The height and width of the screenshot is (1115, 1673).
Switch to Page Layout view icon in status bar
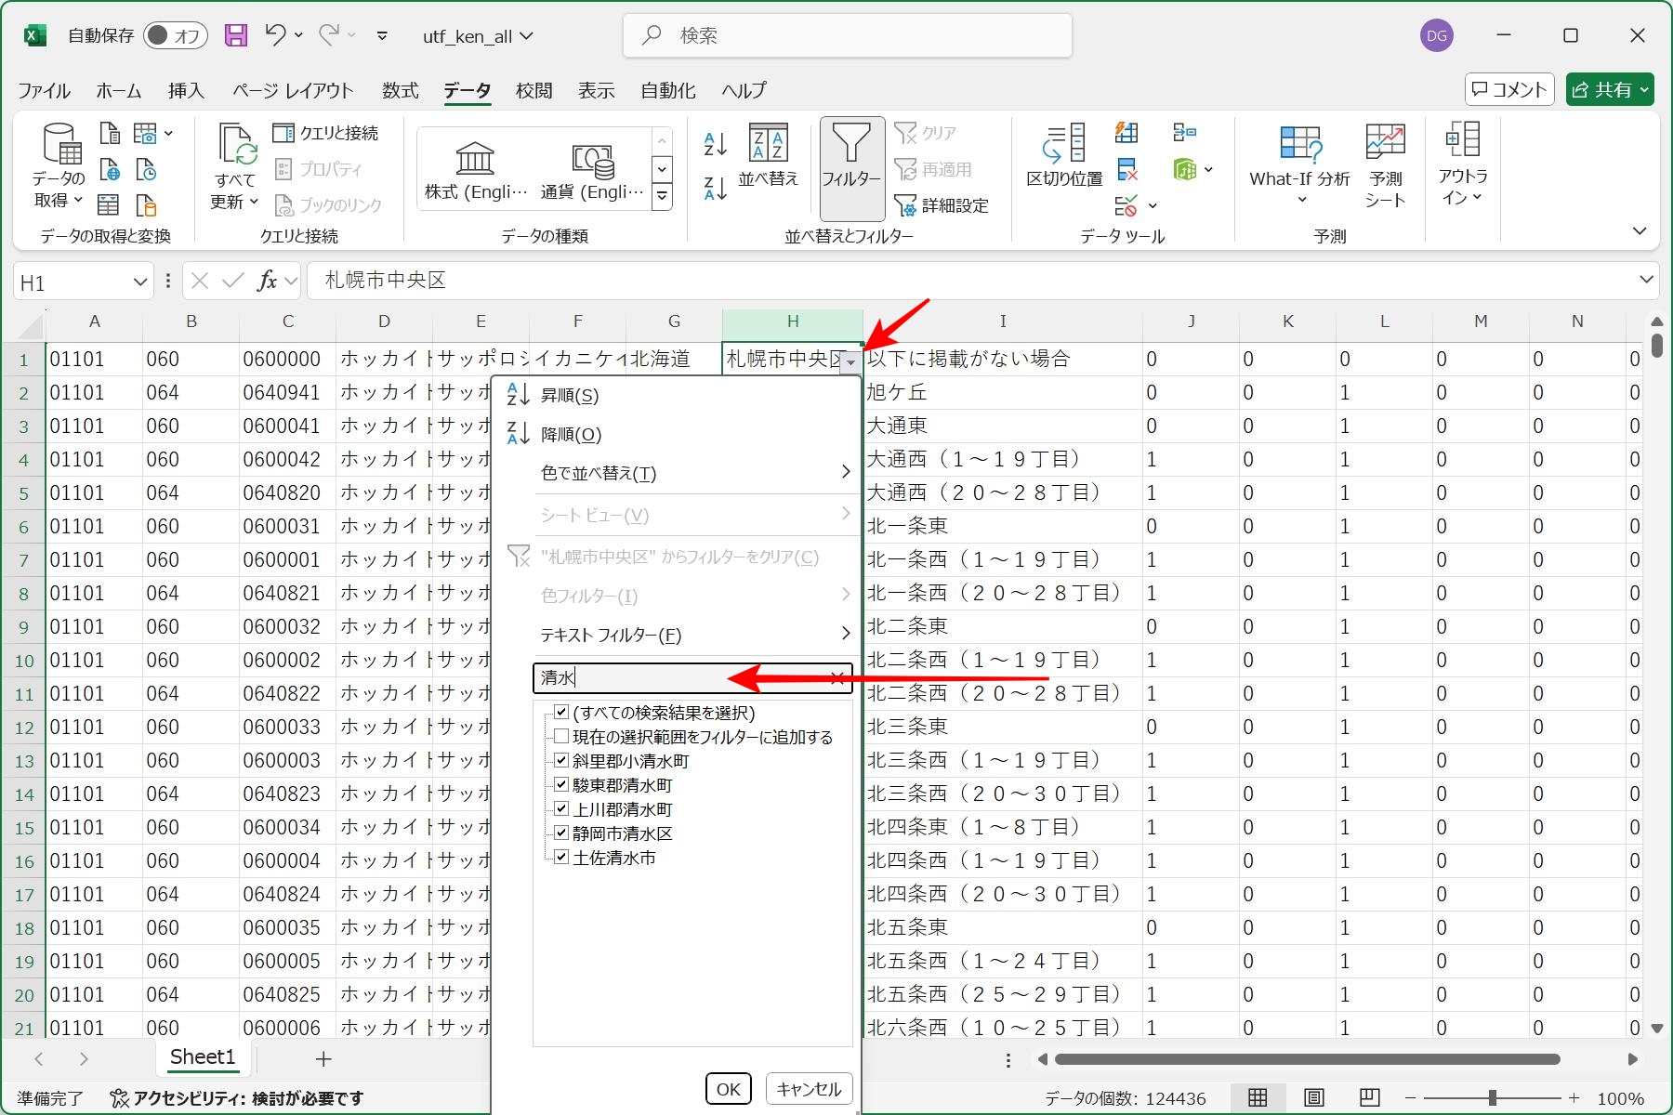1313,1098
